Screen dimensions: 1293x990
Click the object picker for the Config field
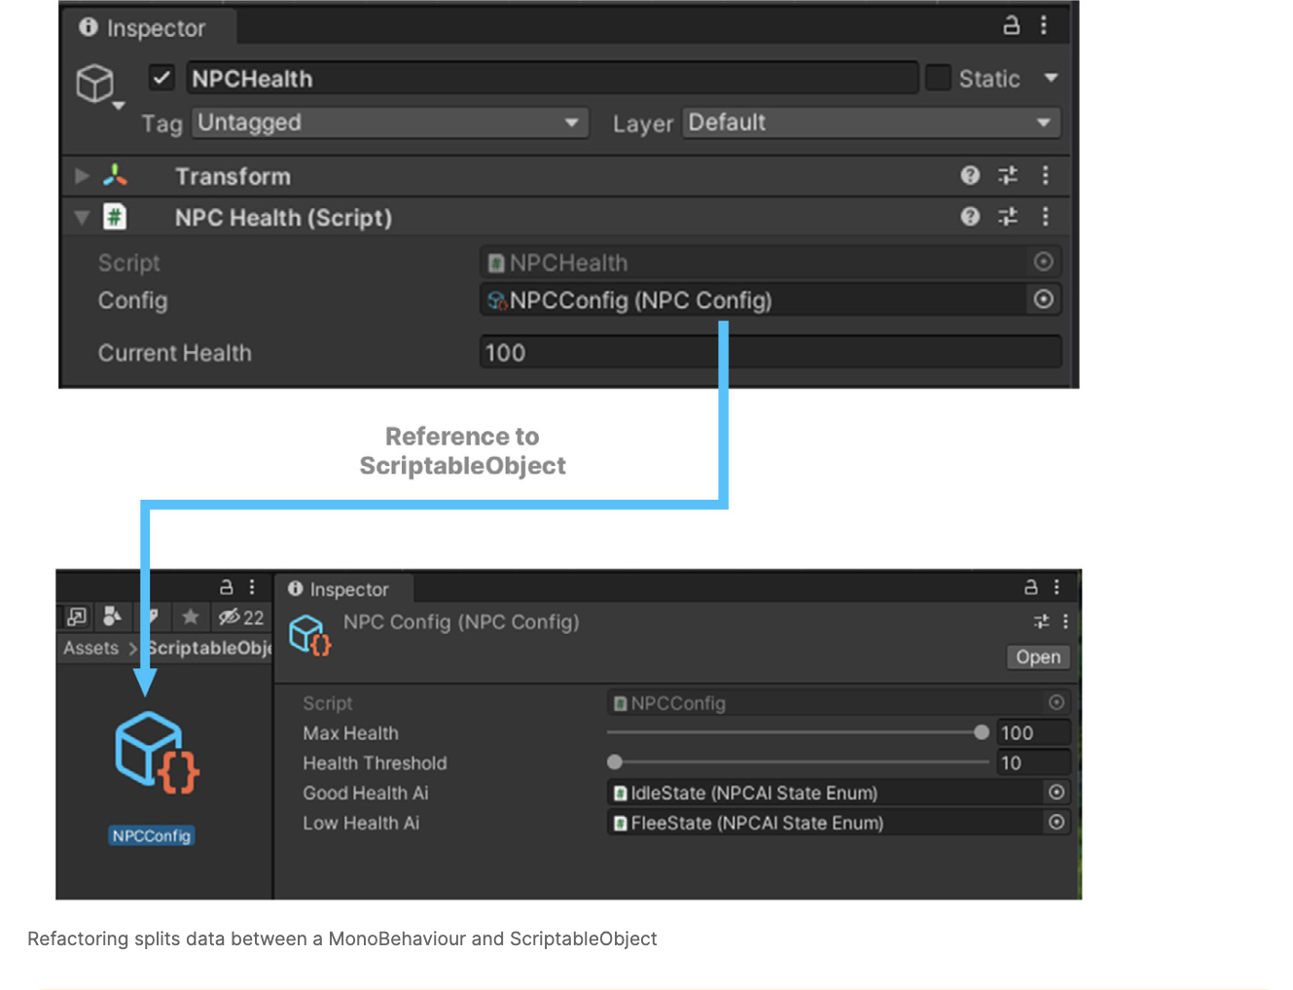click(x=1043, y=300)
